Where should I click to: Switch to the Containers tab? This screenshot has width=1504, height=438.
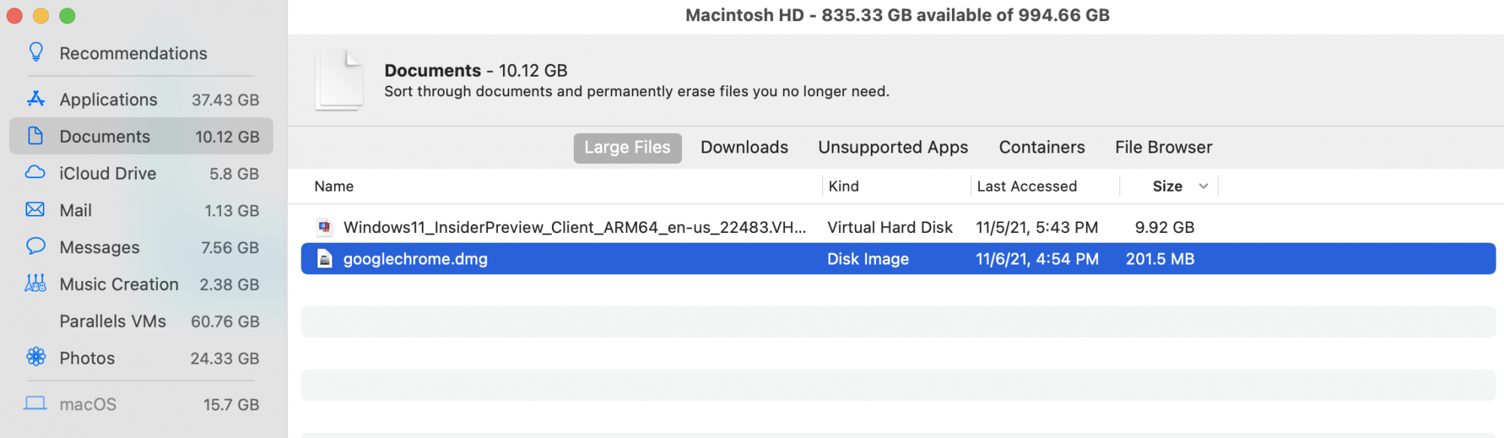(1042, 147)
